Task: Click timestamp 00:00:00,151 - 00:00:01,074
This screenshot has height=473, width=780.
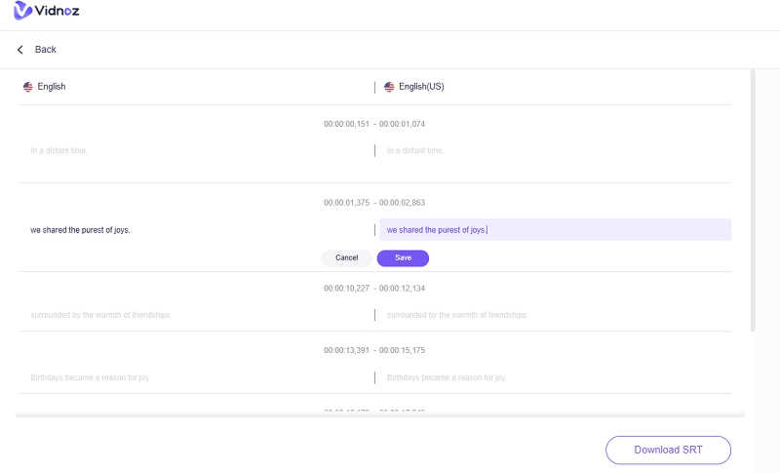Action: tap(374, 125)
